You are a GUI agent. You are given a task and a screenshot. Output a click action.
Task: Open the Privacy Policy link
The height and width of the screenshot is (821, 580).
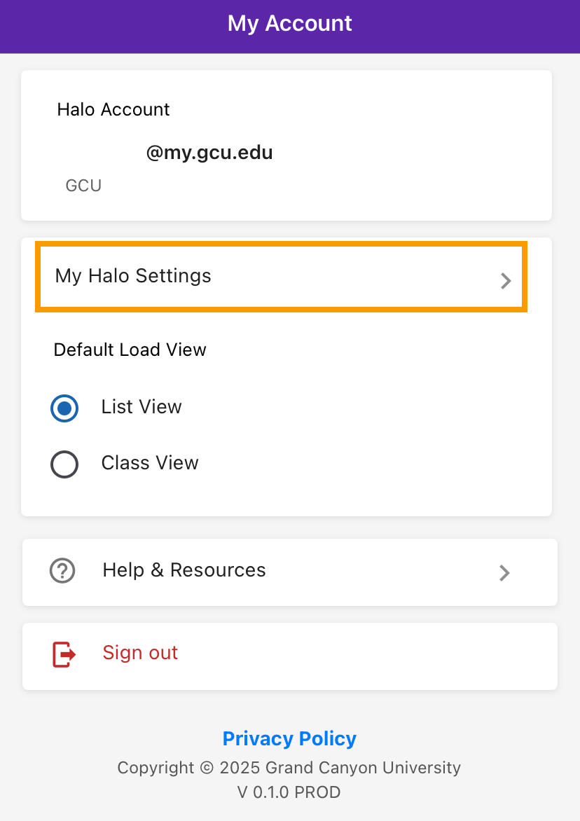click(289, 738)
